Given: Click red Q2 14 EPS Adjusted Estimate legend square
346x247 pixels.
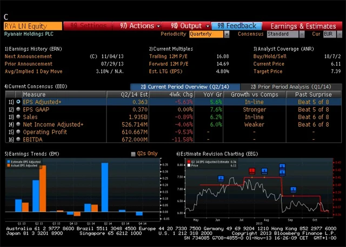Looking at the screenshot, I should (189, 162).
